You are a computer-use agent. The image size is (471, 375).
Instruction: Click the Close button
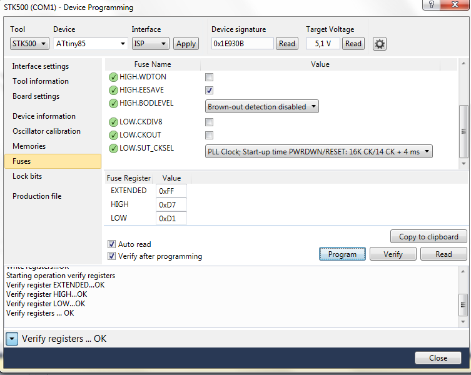click(x=438, y=358)
